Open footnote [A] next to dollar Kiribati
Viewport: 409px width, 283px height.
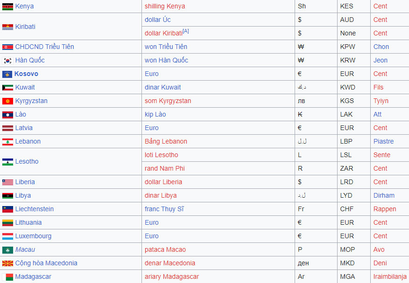(x=186, y=31)
